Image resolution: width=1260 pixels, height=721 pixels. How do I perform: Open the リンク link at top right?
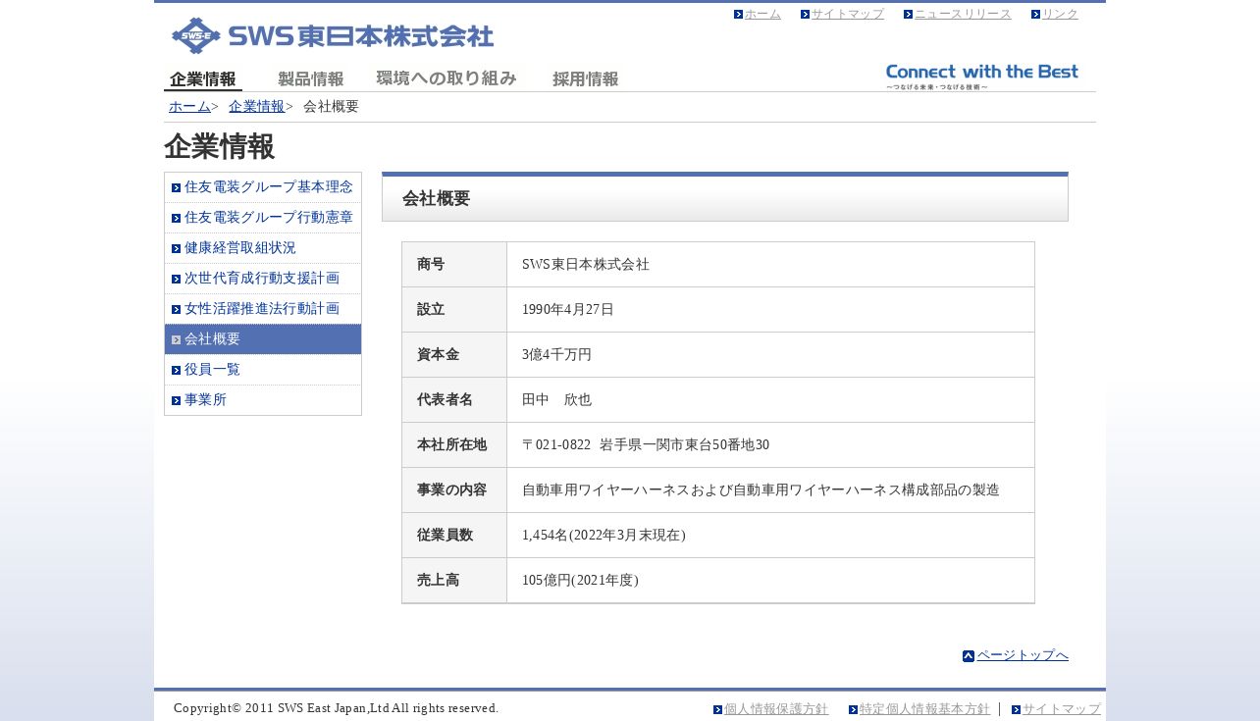(1060, 14)
